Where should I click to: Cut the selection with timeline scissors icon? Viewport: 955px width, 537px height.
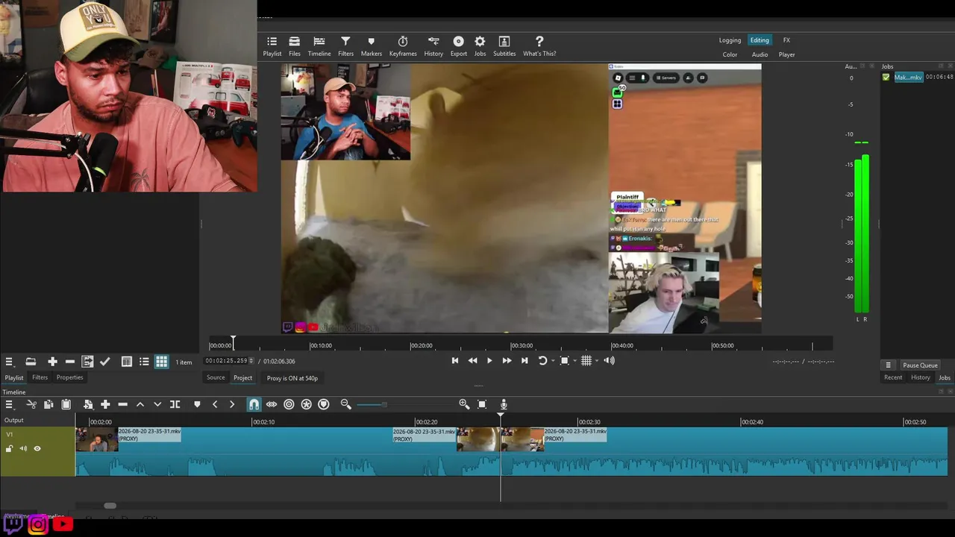31,404
